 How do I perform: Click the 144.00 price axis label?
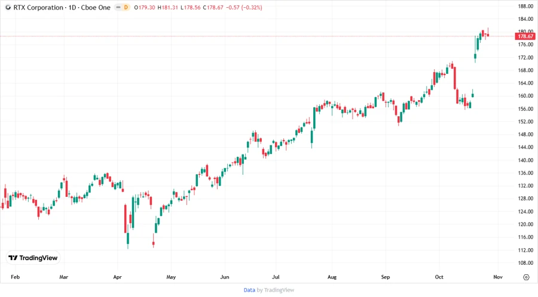pyautogui.click(x=525, y=147)
